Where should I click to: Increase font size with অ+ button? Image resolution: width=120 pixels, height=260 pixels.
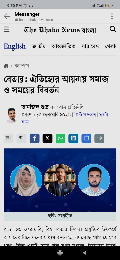pos(8,138)
